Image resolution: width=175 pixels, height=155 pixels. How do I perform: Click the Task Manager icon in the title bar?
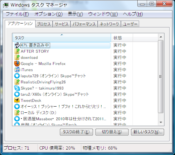pyautogui.click(x=6, y=5)
